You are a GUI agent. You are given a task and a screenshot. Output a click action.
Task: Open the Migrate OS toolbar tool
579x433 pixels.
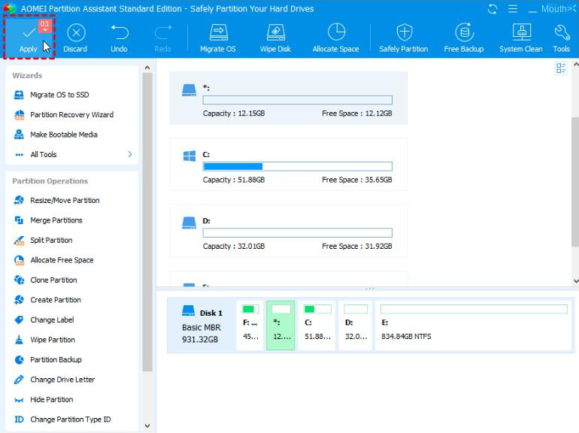point(217,36)
